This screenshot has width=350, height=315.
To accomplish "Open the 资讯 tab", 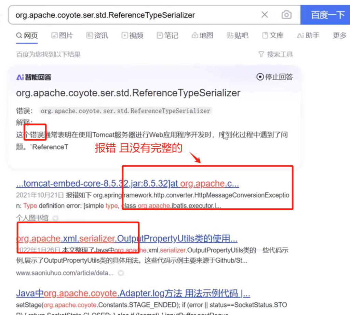I will click(x=97, y=36).
